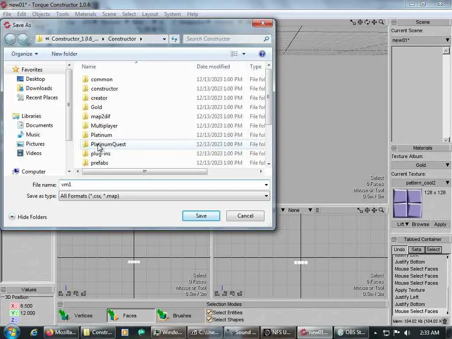Expand the address bar path dropdown arrow

coord(164,39)
